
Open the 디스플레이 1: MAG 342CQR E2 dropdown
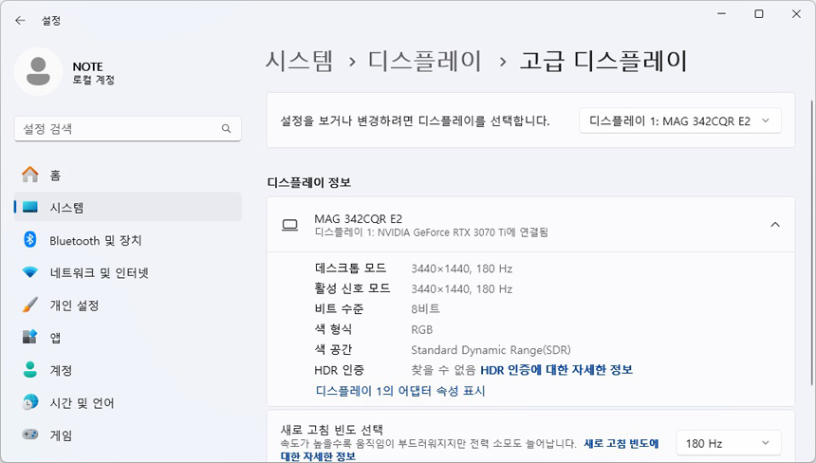coord(679,120)
